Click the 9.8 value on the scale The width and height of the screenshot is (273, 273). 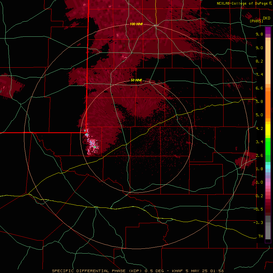[x=259, y=34]
